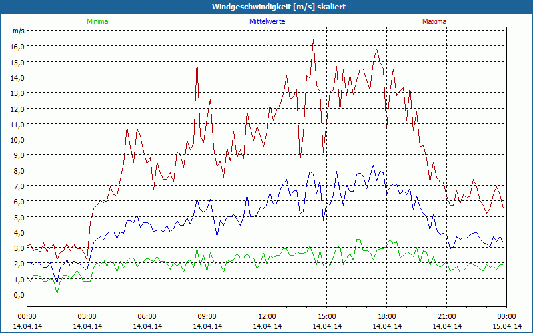
Task: Click the 10,0 y-axis value
Action: point(19,140)
